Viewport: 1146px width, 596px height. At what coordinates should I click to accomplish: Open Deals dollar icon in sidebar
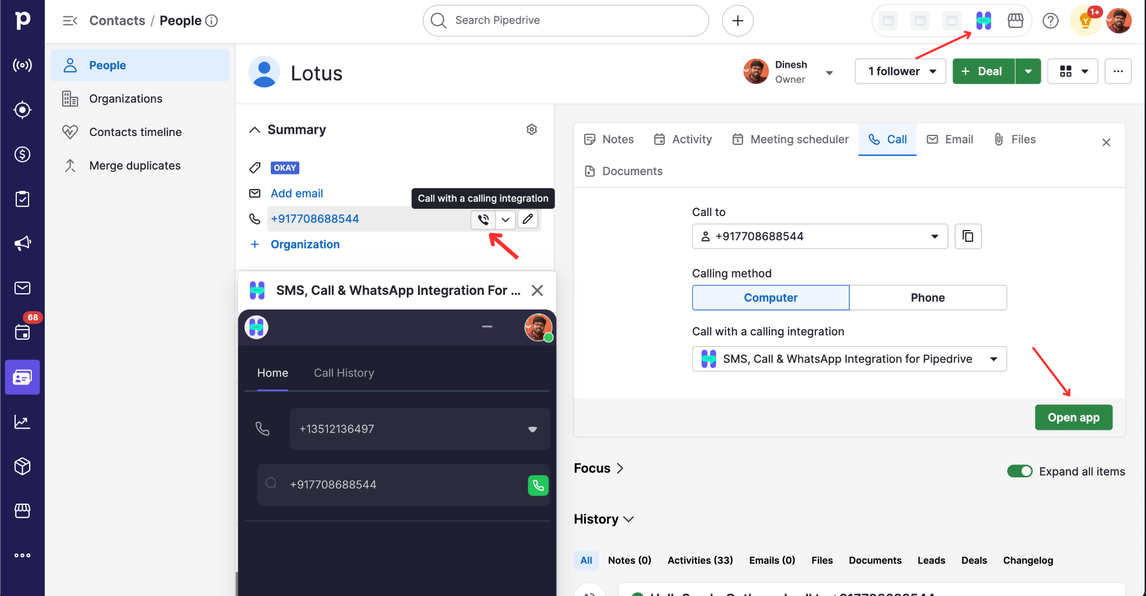pos(22,154)
